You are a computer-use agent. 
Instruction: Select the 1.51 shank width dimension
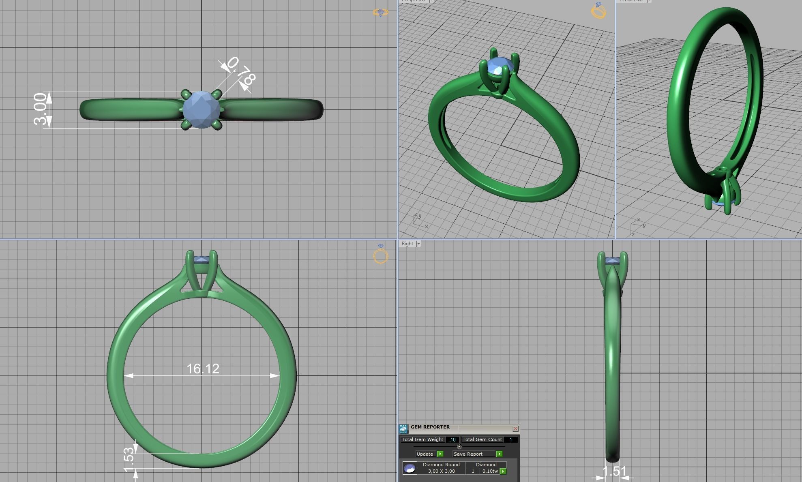pyautogui.click(x=614, y=471)
